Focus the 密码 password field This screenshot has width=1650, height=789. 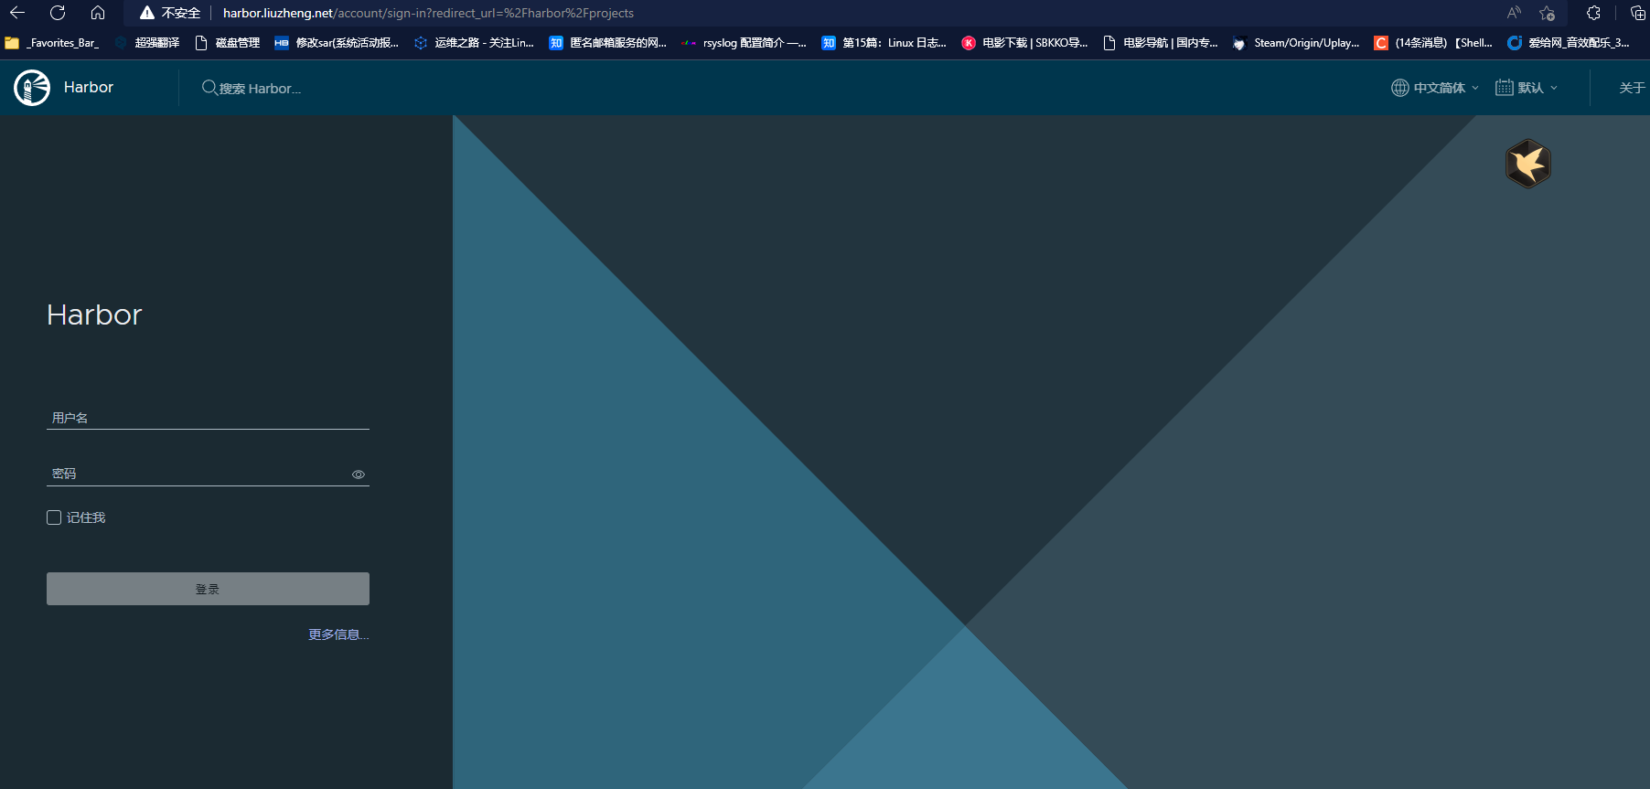tap(208, 474)
